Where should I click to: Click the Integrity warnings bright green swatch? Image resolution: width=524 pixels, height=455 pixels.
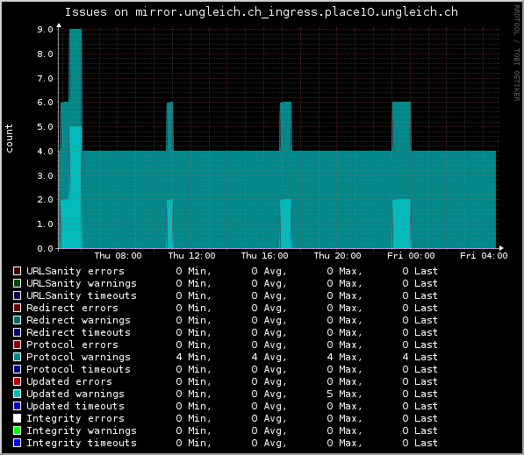click(17, 430)
